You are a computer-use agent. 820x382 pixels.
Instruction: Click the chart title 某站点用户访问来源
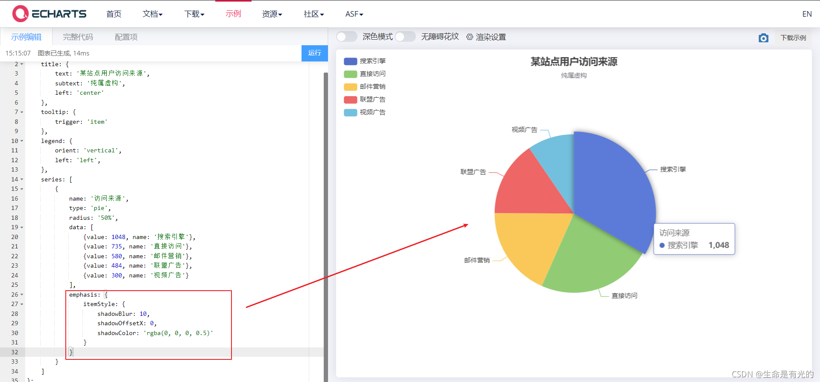pyautogui.click(x=574, y=62)
